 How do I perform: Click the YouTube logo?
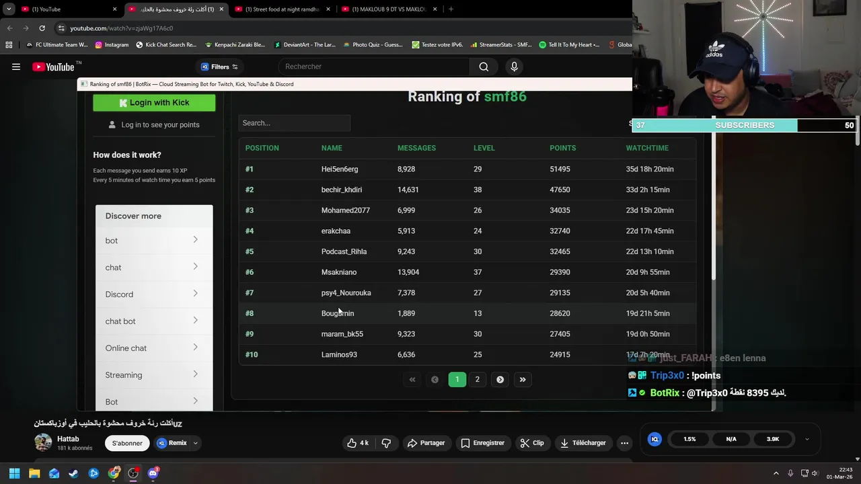[54, 67]
